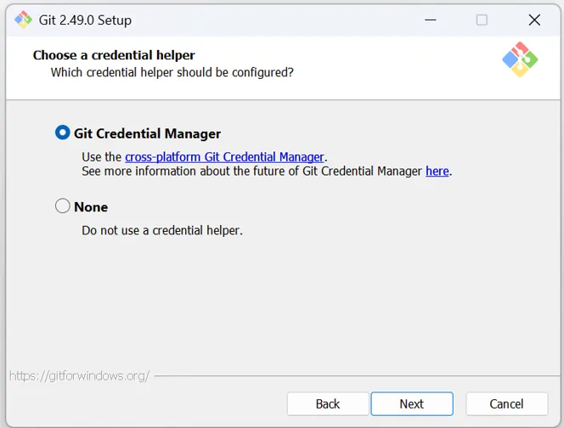Click the gitforwindows.org URL at the bottom
Image resolution: width=564 pixels, height=428 pixels.
click(x=79, y=374)
